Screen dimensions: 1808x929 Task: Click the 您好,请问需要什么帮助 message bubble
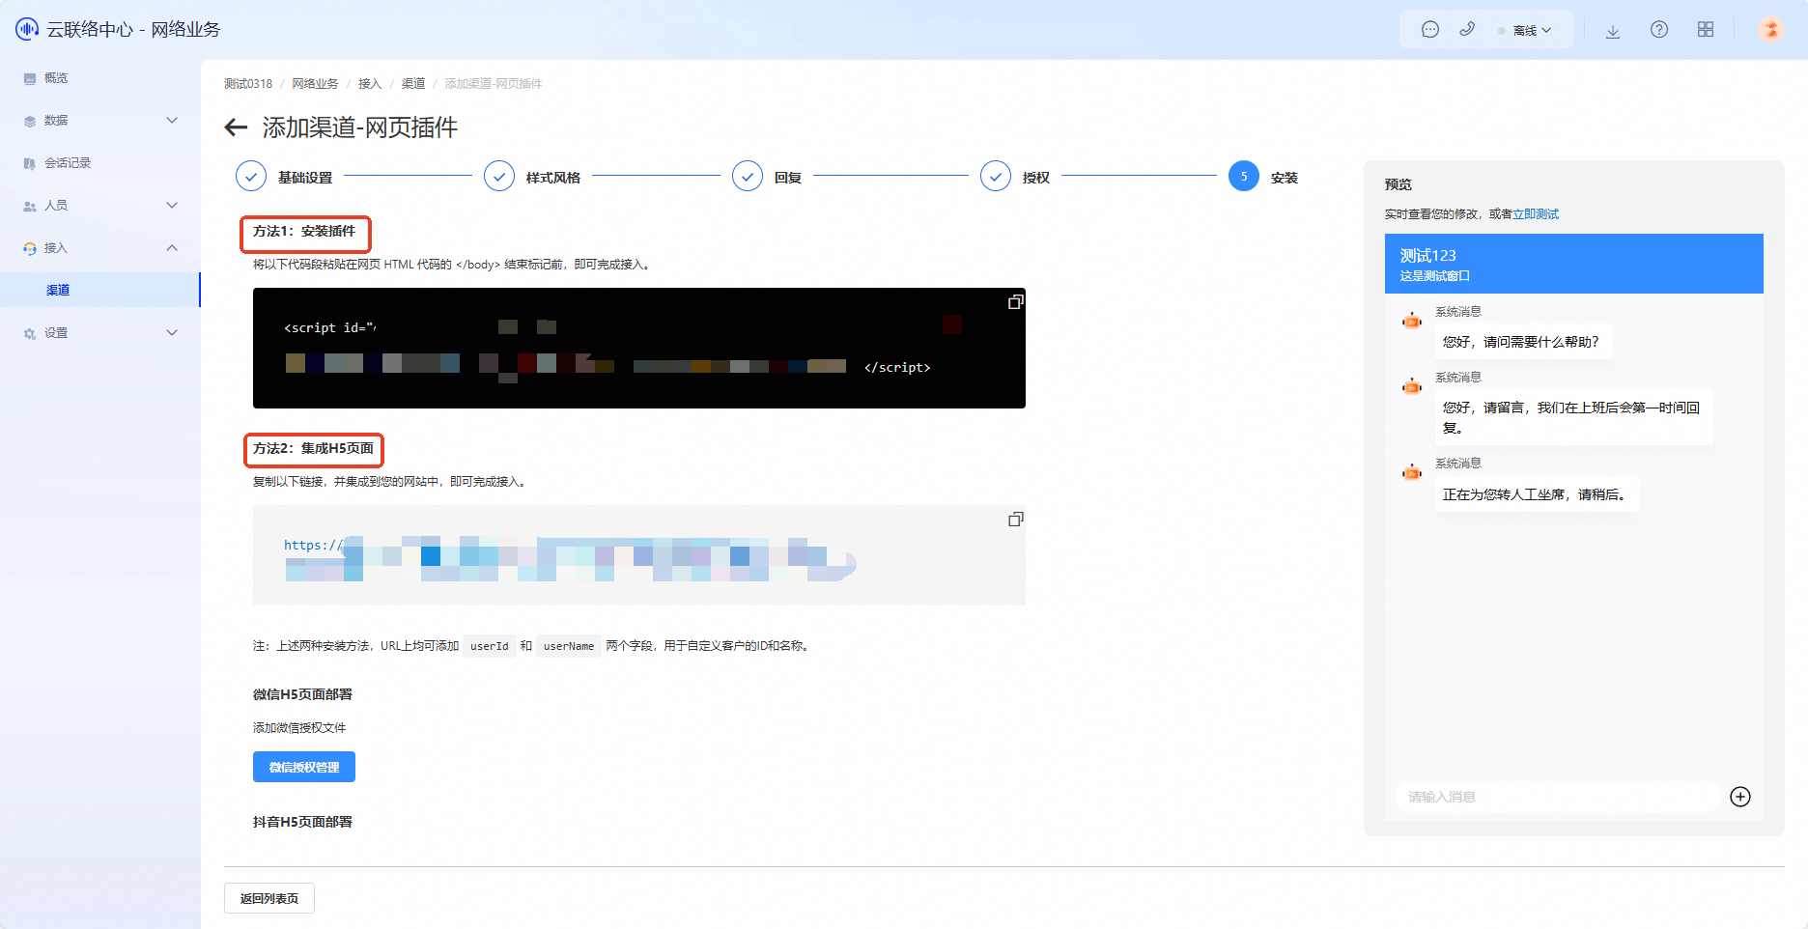1522,342
